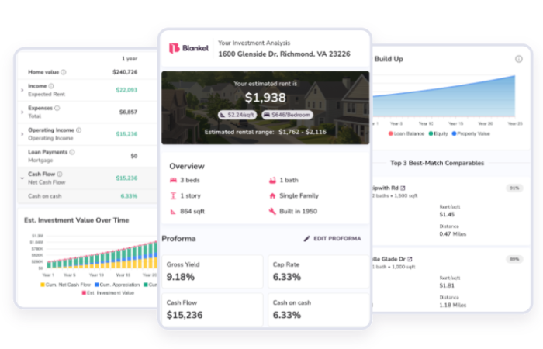Click Income amount $22,093
This screenshot has height=349, width=543.
point(126,90)
